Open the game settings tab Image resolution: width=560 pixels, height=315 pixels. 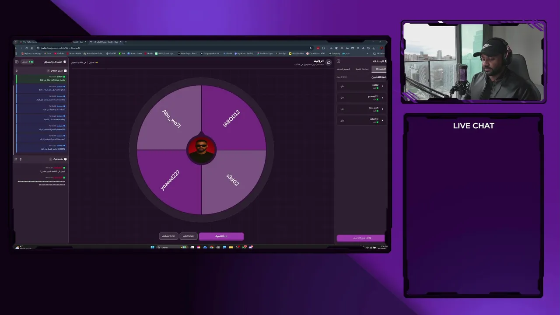[x=362, y=69]
